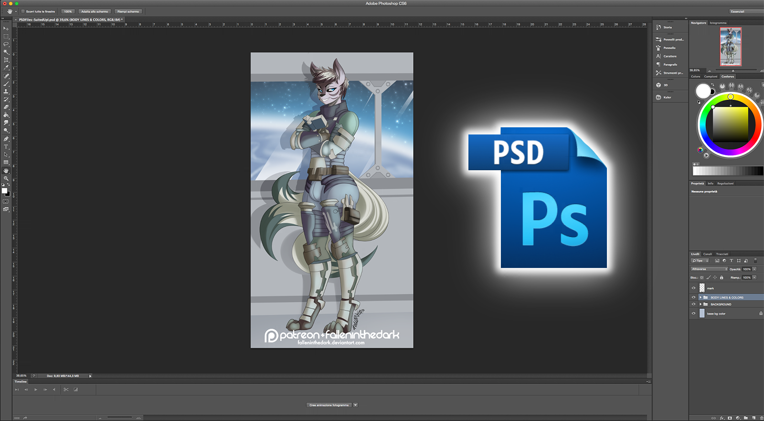Click the Crea animazione fotogramma button
Screen dimensions: 764x421
click(x=329, y=405)
